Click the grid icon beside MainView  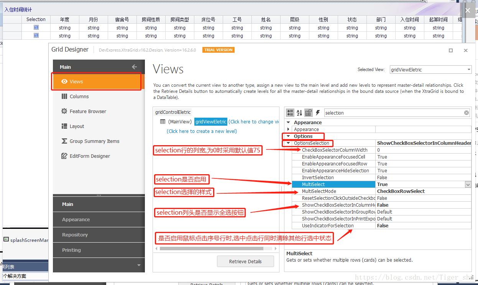(x=163, y=121)
